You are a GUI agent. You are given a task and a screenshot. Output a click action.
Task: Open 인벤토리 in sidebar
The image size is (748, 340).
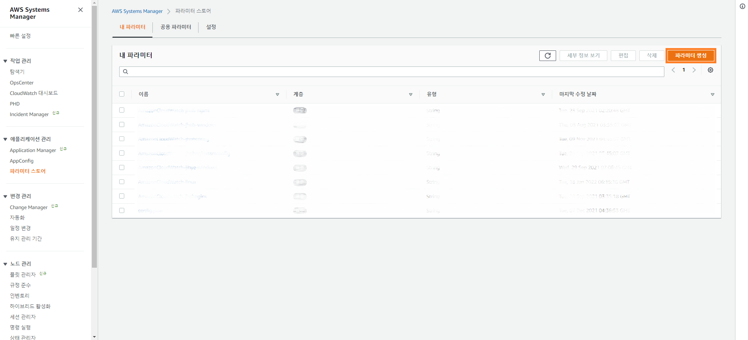point(20,295)
